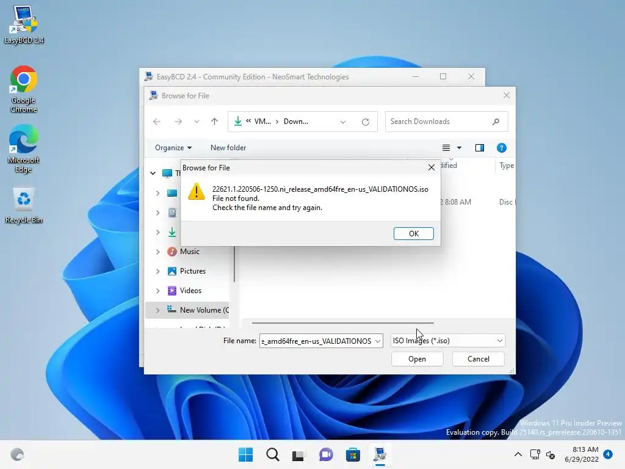This screenshot has width=625, height=469.
Task: Select New Volume in the navigation tree
Action: tap(187, 310)
